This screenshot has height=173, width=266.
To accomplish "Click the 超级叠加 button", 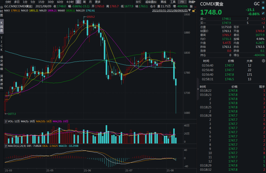I will coord(151,2).
